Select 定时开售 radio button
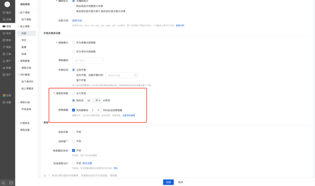Image resolution: width=315 pixels, height=186 pixels. coord(73,75)
